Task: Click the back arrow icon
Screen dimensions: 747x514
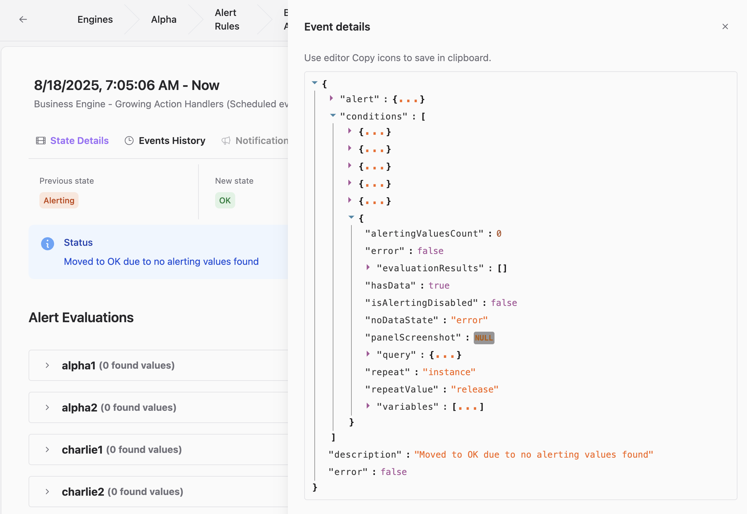Action: tap(23, 19)
